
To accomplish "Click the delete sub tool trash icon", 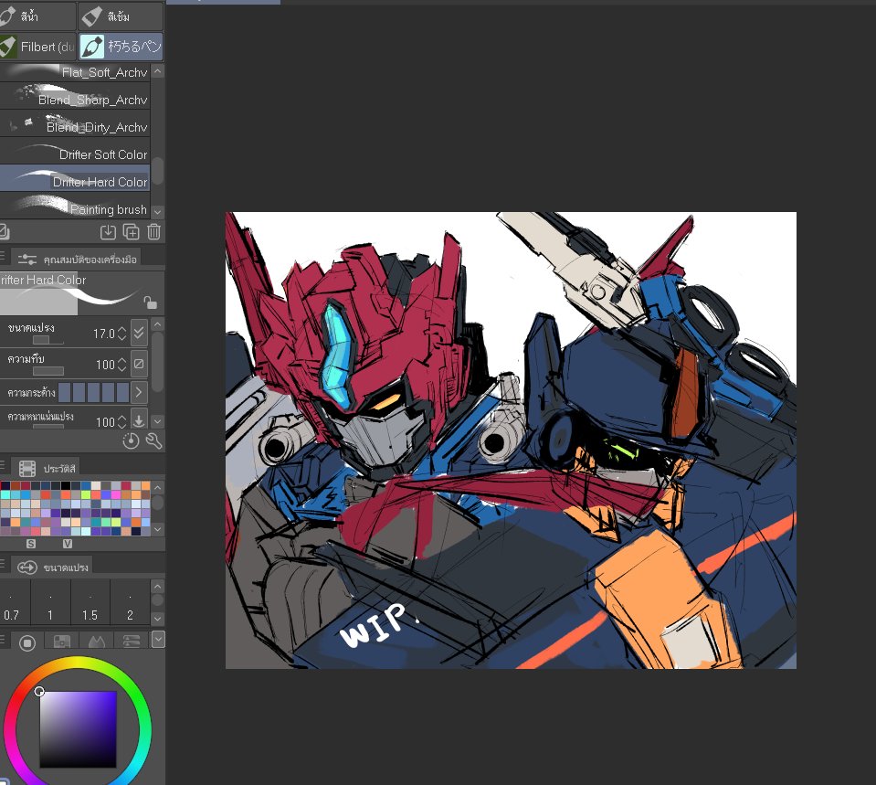I will tap(153, 231).
